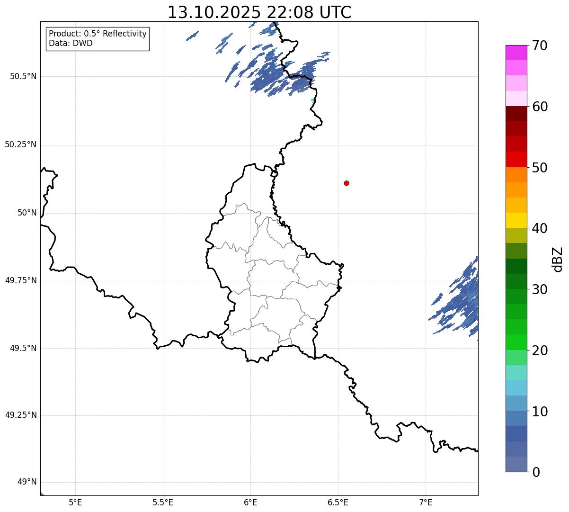Click the colorbar 40 tick label

(x=540, y=228)
